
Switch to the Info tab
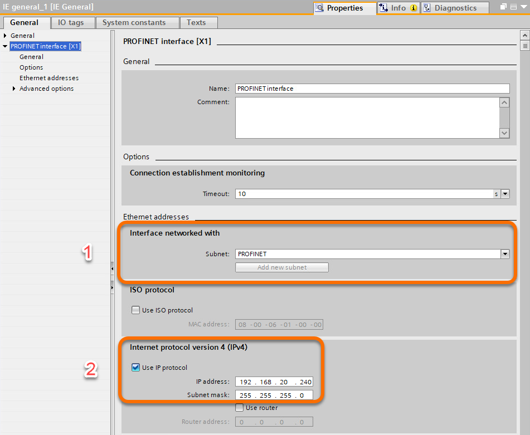click(398, 8)
